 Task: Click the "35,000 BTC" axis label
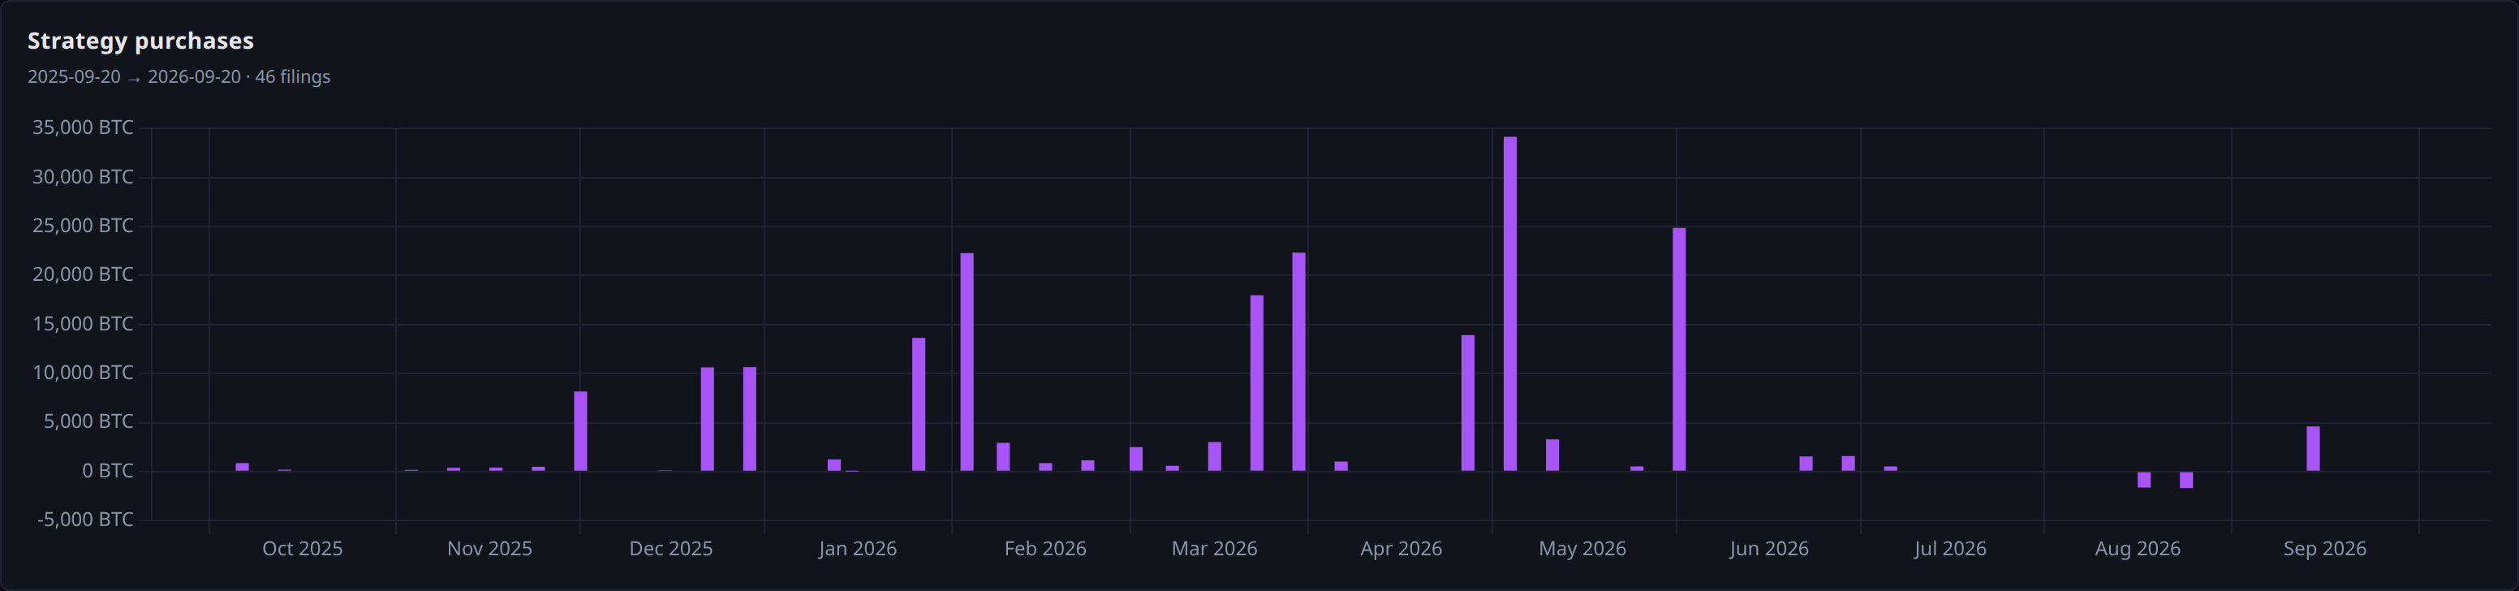coord(83,127)
